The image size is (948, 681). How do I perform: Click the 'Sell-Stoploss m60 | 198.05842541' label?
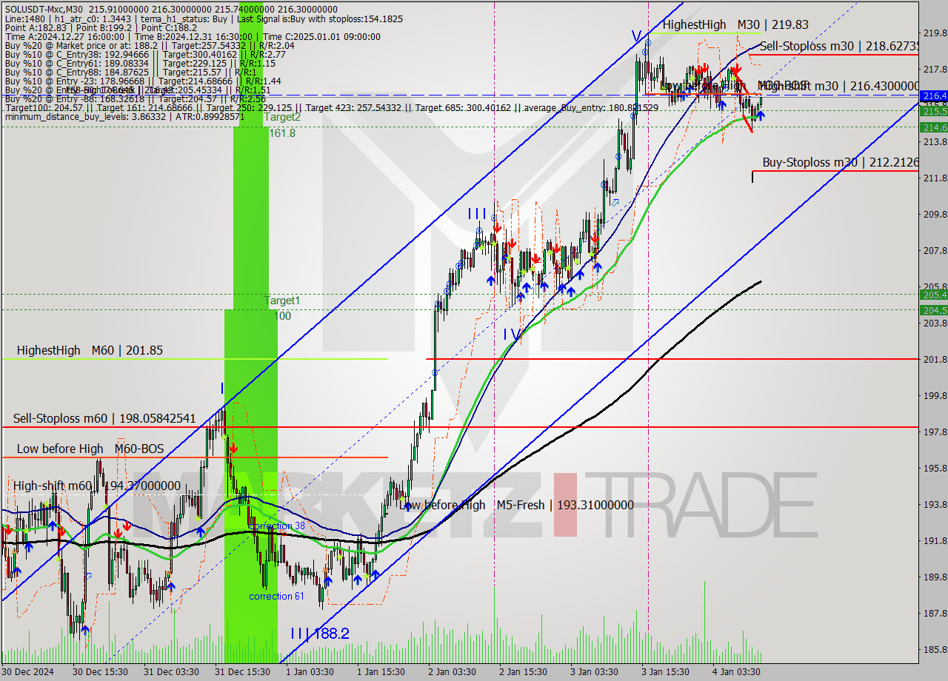coord(104,418)
